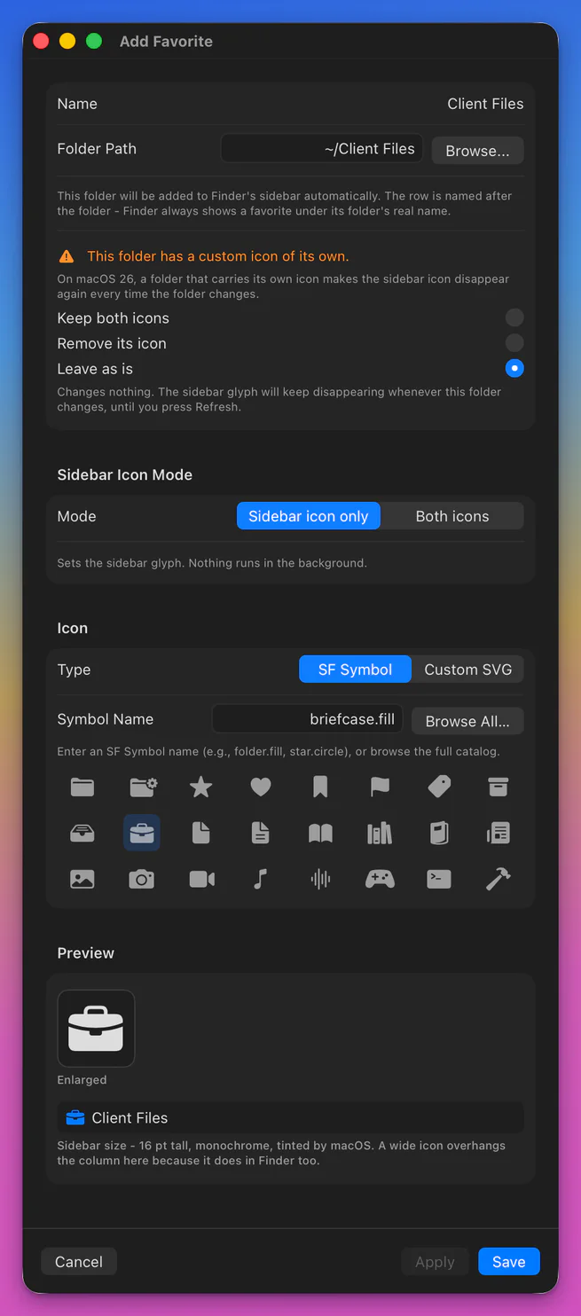The image size is (581, 1316).
Task: Click the orange warning triangle icon
Action: tap(67, 256)
